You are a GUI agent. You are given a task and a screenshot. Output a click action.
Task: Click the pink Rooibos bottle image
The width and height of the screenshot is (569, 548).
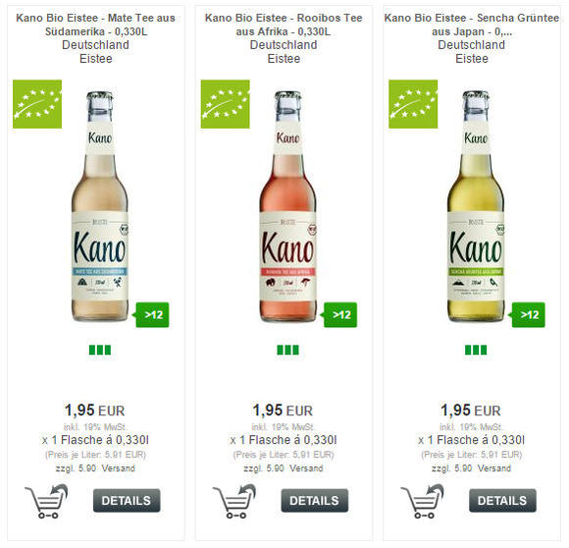(287, 206)
